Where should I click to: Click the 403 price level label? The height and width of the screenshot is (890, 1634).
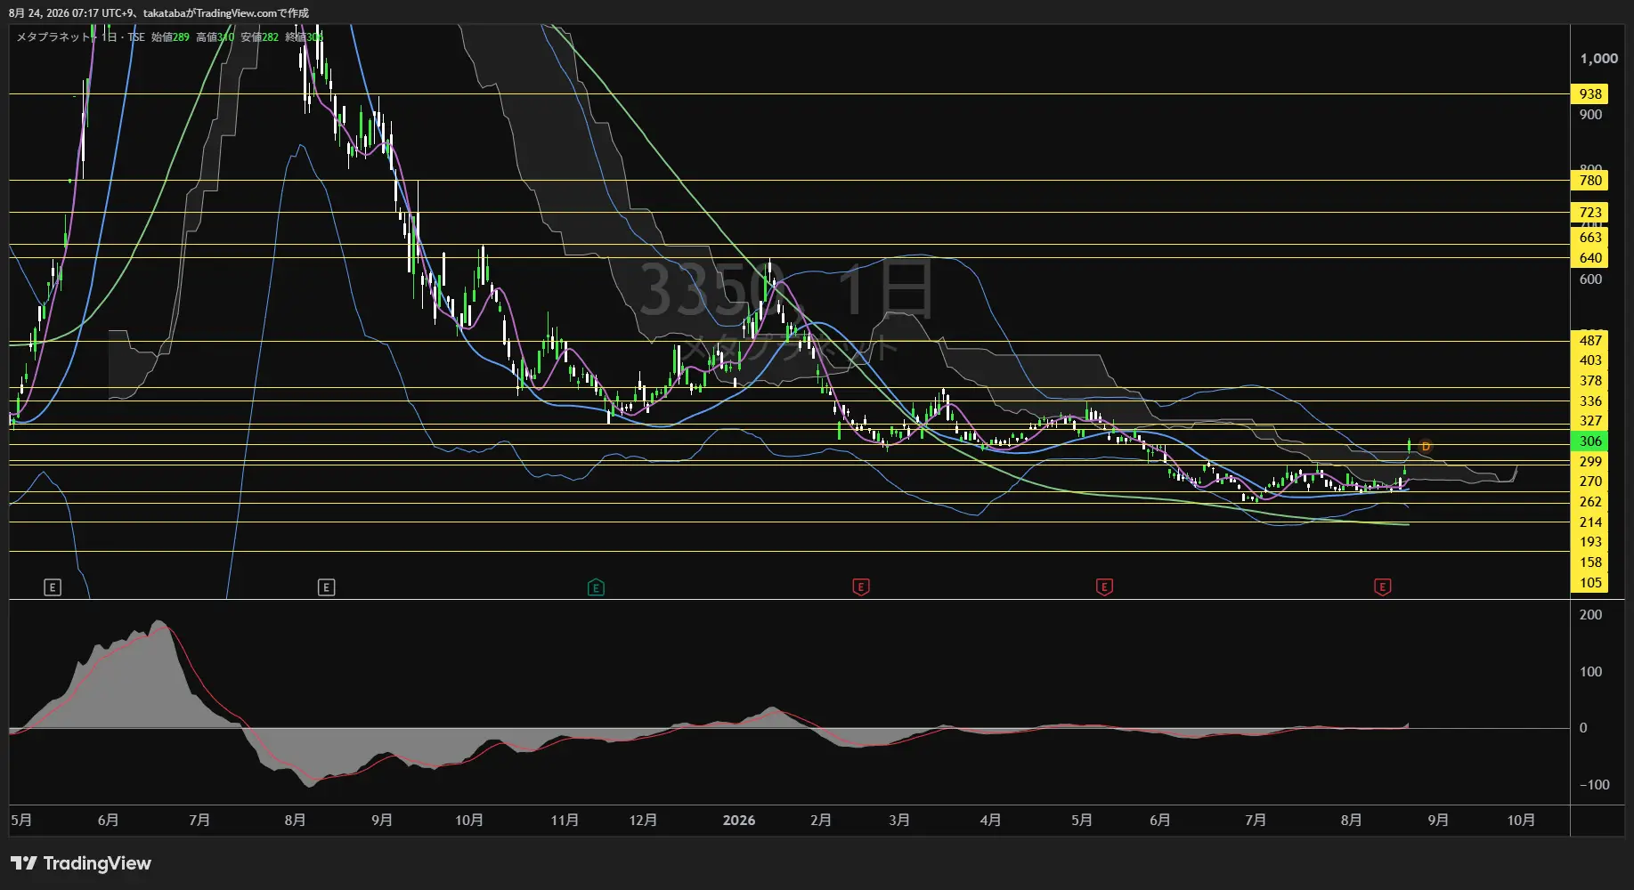1589,360
